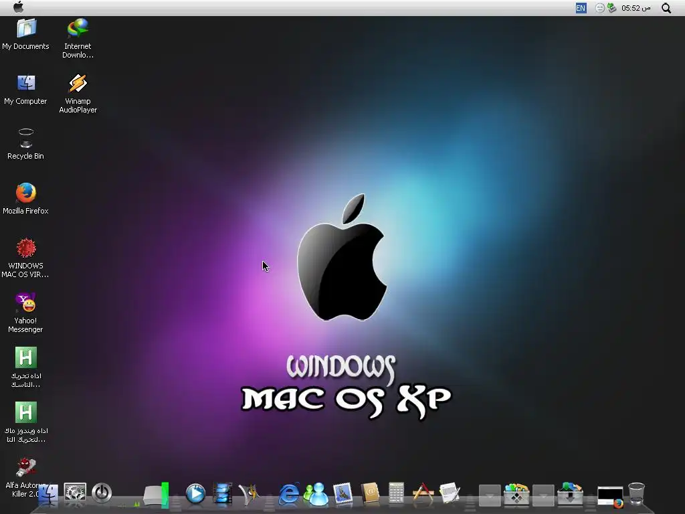The height and width of the screenshot is (514, 685).
Task: Open the TextEdit paper-and-pen dock icon
Action: (450, 494)
